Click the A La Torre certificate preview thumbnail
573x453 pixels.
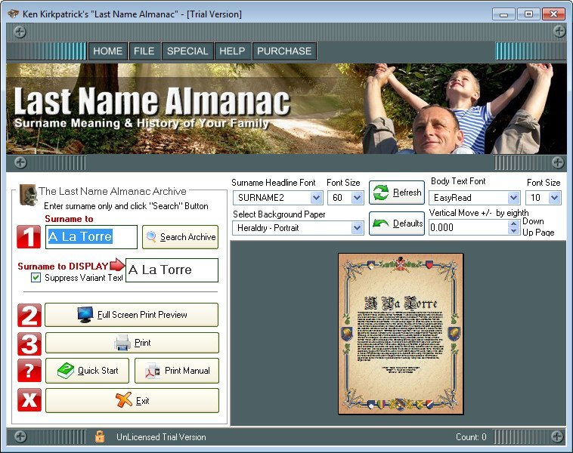[x=401, y=334]
